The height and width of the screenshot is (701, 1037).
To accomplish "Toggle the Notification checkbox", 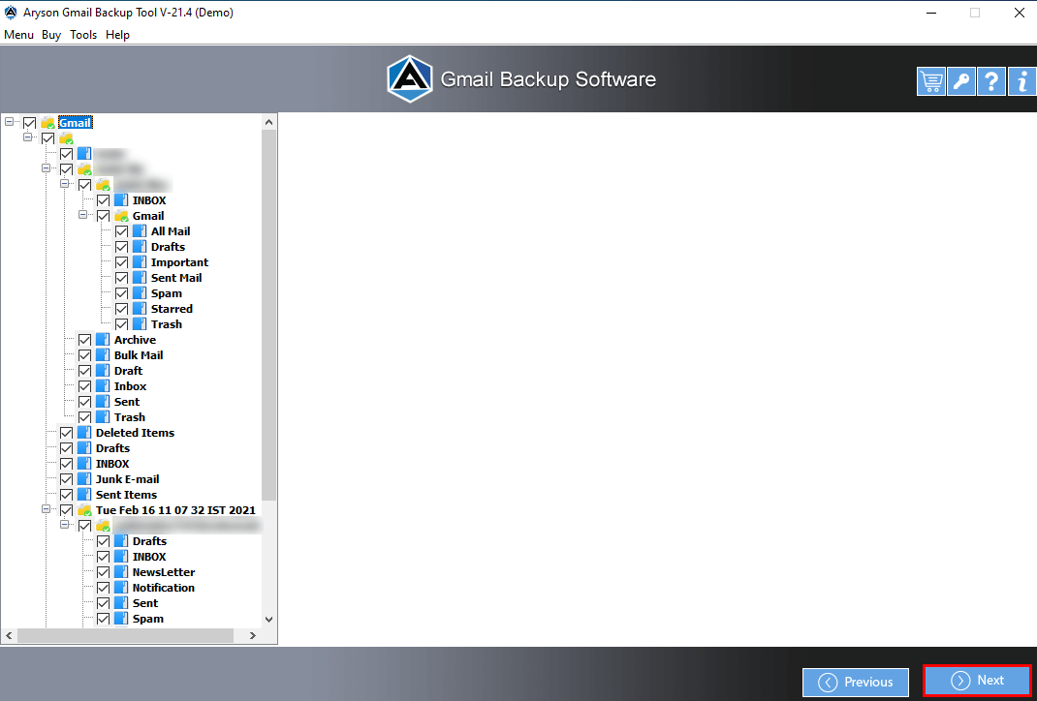I will (x=103, y=588).
